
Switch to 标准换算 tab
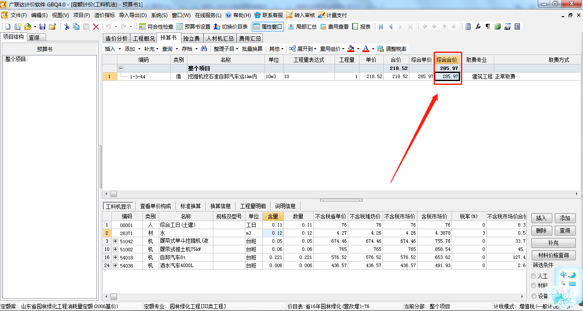pyautogui.click(x=190, y=206)
